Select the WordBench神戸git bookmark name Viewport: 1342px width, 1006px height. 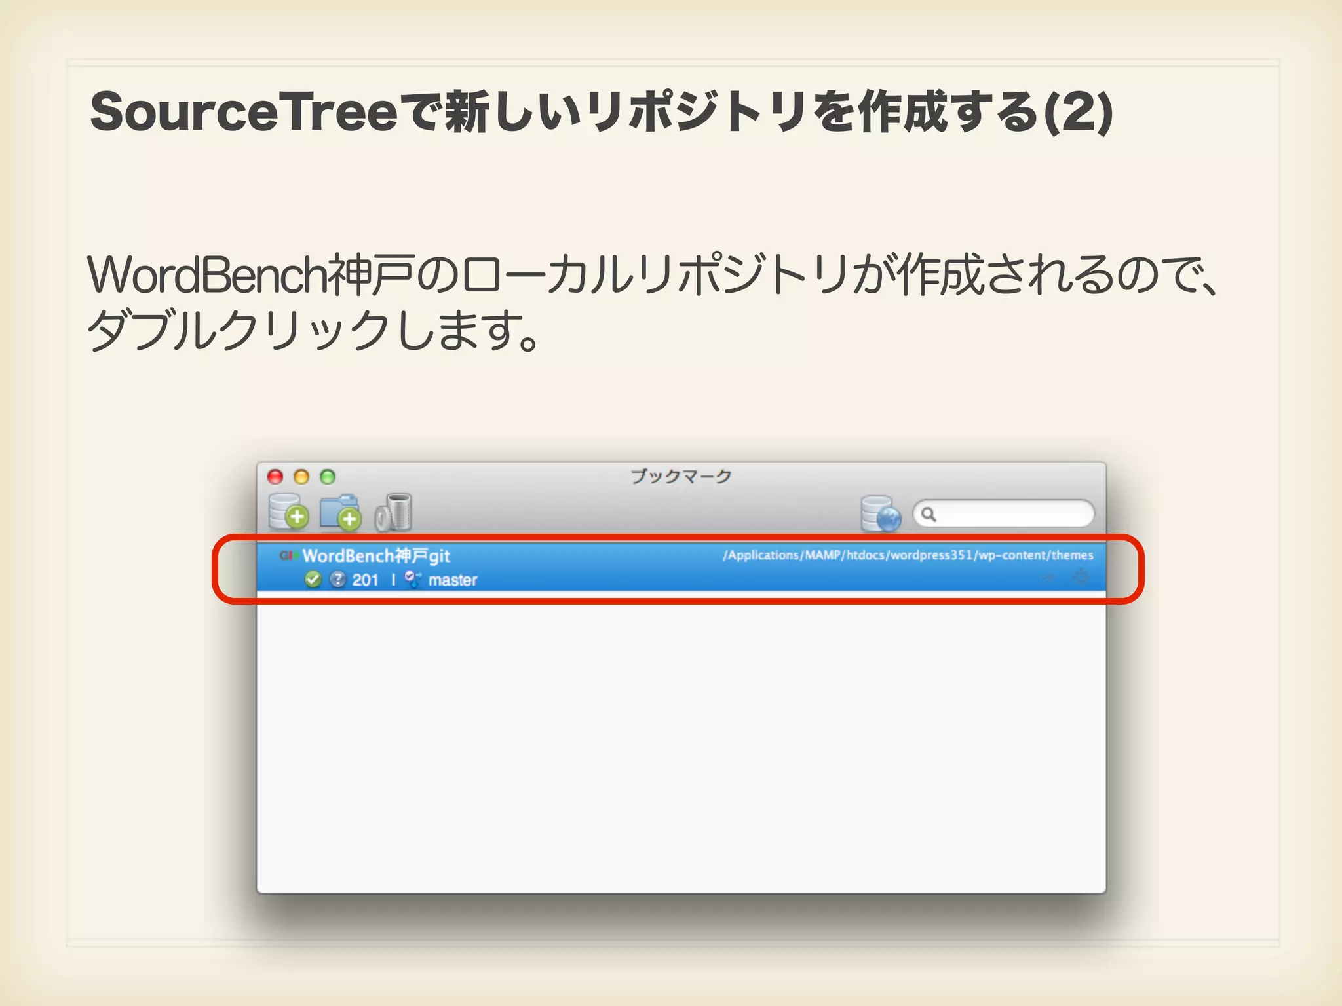376,556
